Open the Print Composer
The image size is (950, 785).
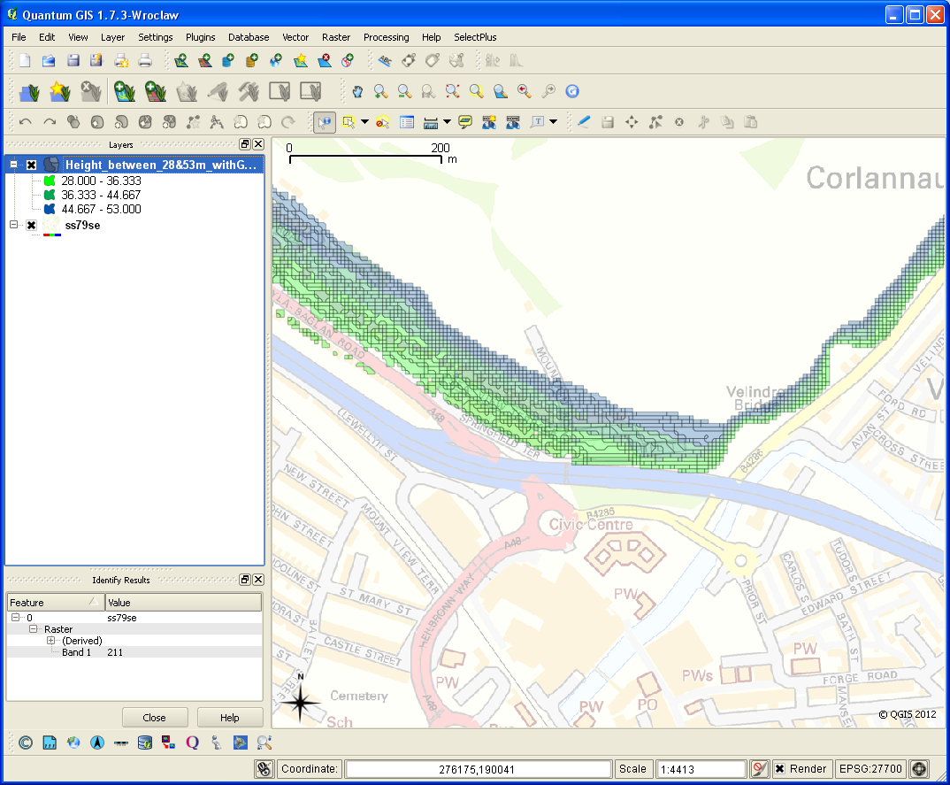point(119,59)
